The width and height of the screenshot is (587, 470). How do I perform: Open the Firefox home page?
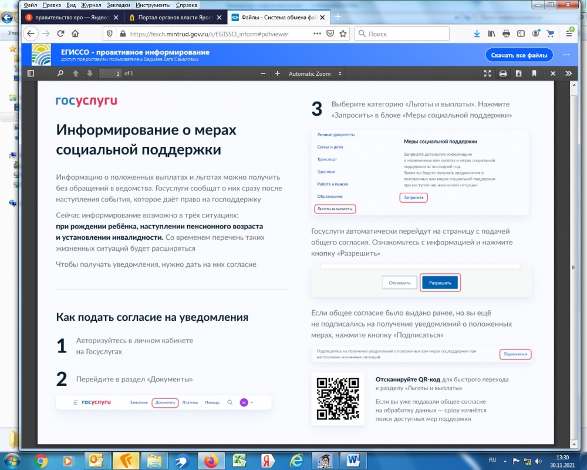[x=75, y=33]
